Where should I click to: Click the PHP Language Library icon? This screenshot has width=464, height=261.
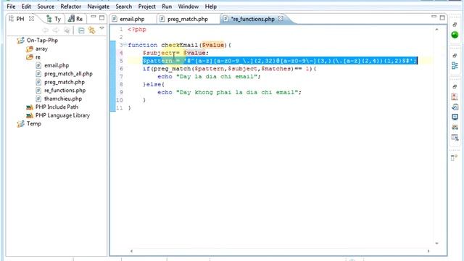click(x=30, y=115)
